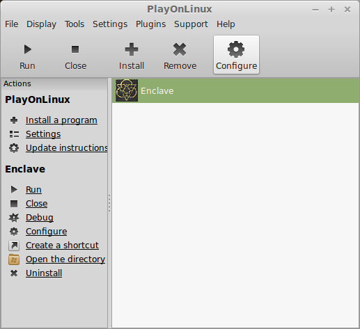This screenshot has height=329, width=360.
Task: Click the square icon beside sidebar Close
Action: (14, 204)
